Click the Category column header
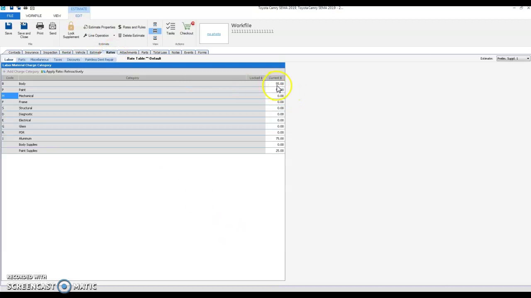 [x=132, y=78]
